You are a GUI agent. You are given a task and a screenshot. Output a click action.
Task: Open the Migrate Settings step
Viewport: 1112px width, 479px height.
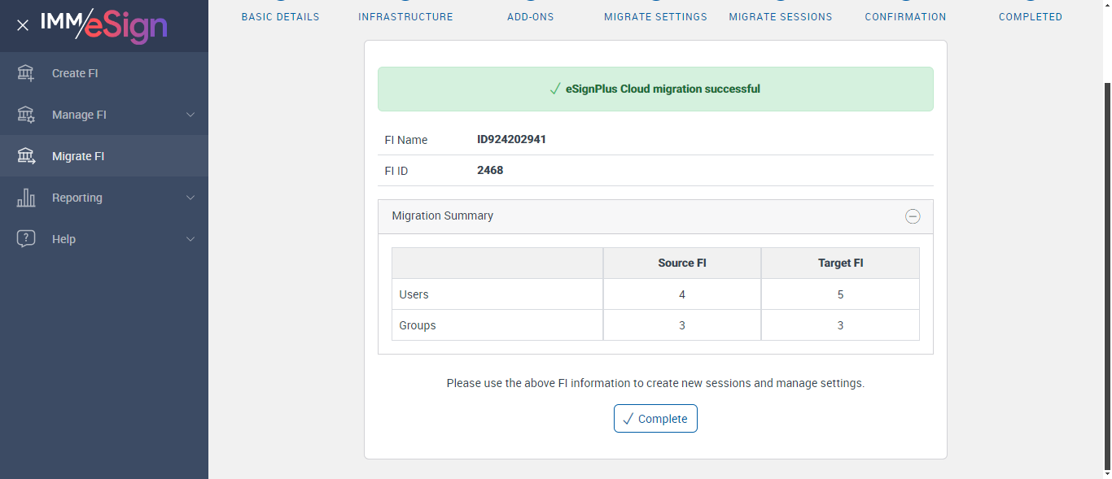pyautogui.click(x=655, y=16)
